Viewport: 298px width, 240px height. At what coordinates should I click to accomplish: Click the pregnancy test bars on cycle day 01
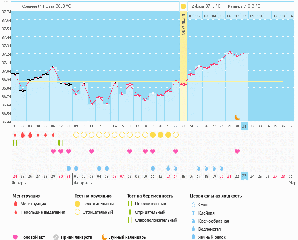pos(15,143)
